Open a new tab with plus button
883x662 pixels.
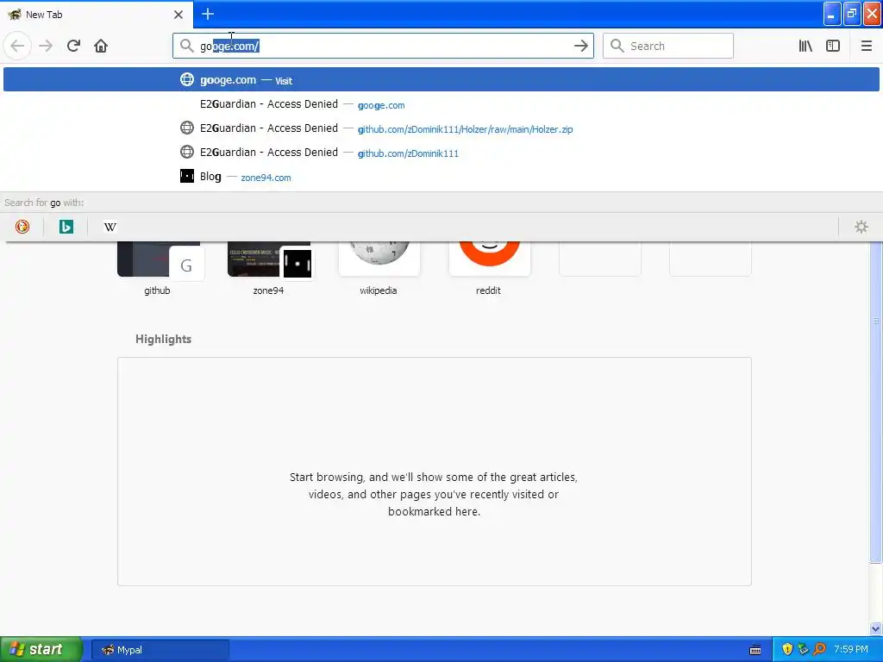208,14
